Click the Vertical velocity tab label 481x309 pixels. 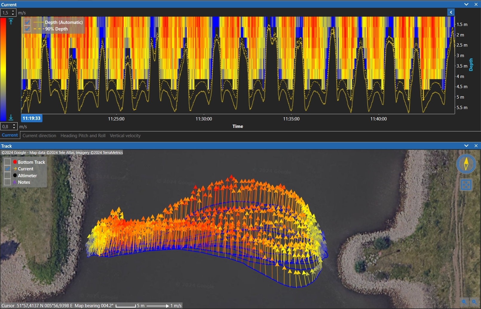coord(125,136)
